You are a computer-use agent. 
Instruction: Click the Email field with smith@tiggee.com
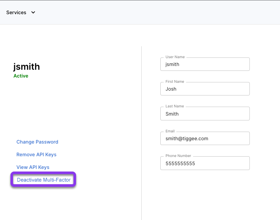click(205, 138)
